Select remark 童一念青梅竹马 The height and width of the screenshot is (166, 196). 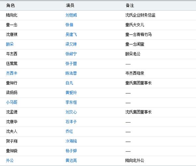(138, 35)
